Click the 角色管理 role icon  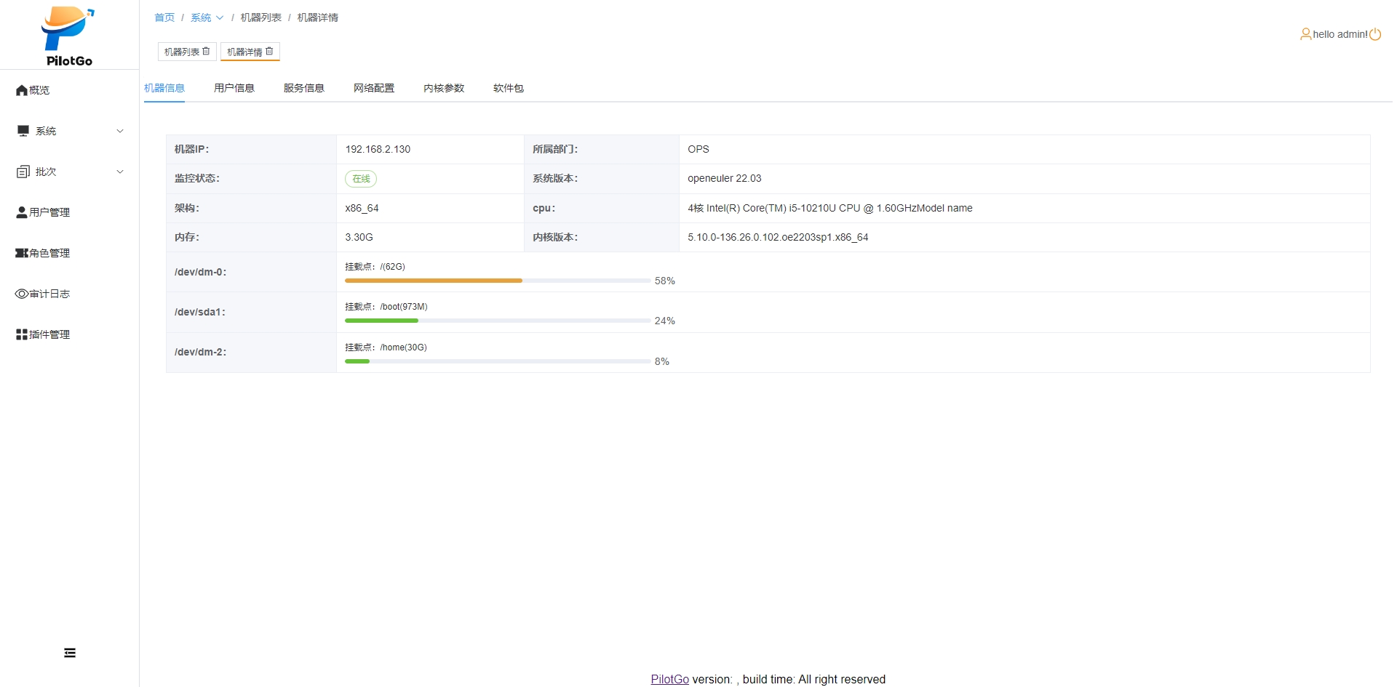22,253
